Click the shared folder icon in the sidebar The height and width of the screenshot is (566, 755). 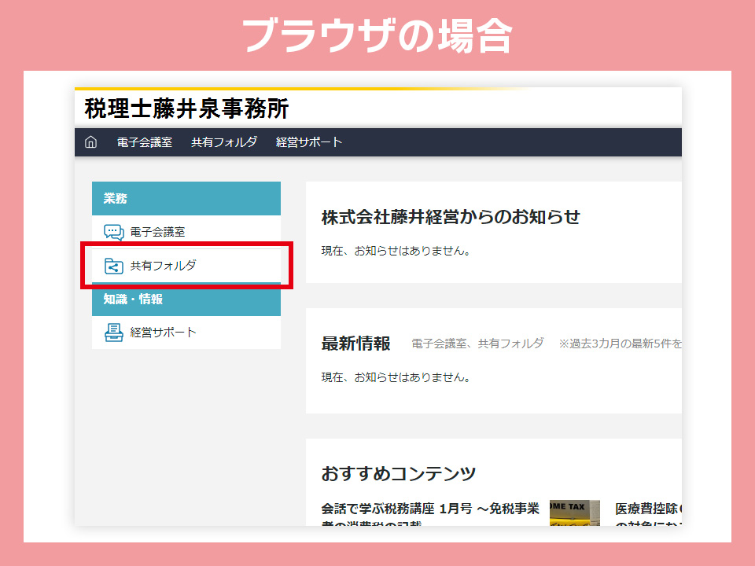(114, 266)
